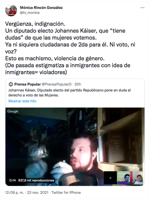Click the Prensa Popular account avatar icon
The height and width of the screenshot is (200, 150).
[x=11, y=84]
